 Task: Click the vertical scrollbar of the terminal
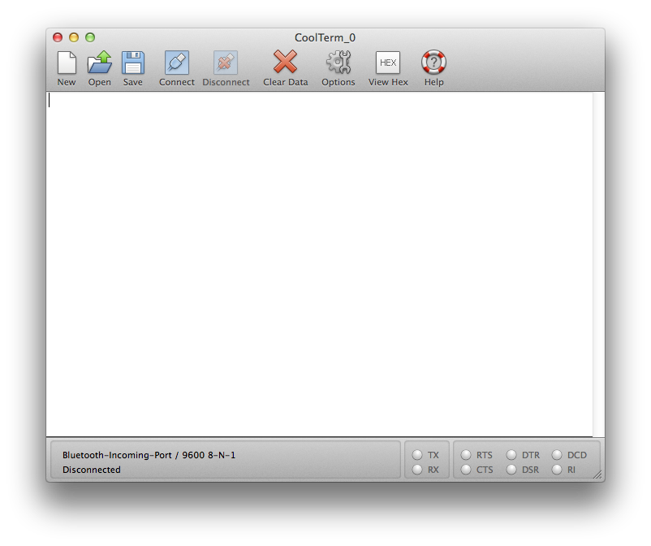tap(599, 264)
